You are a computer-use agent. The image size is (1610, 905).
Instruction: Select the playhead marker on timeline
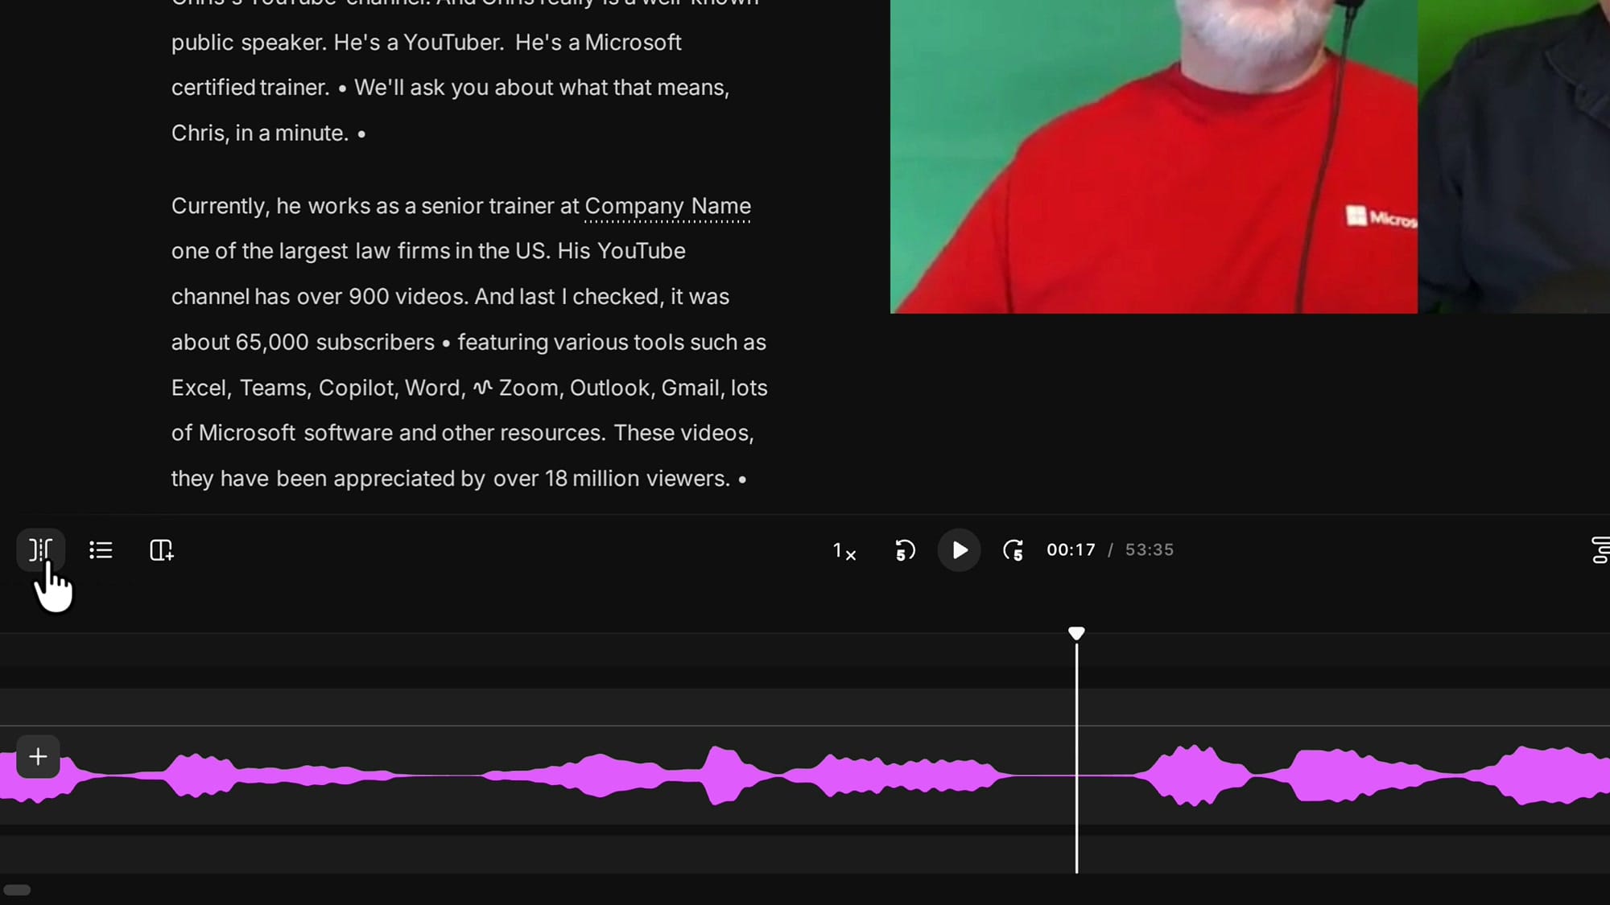click(1076, 633)
